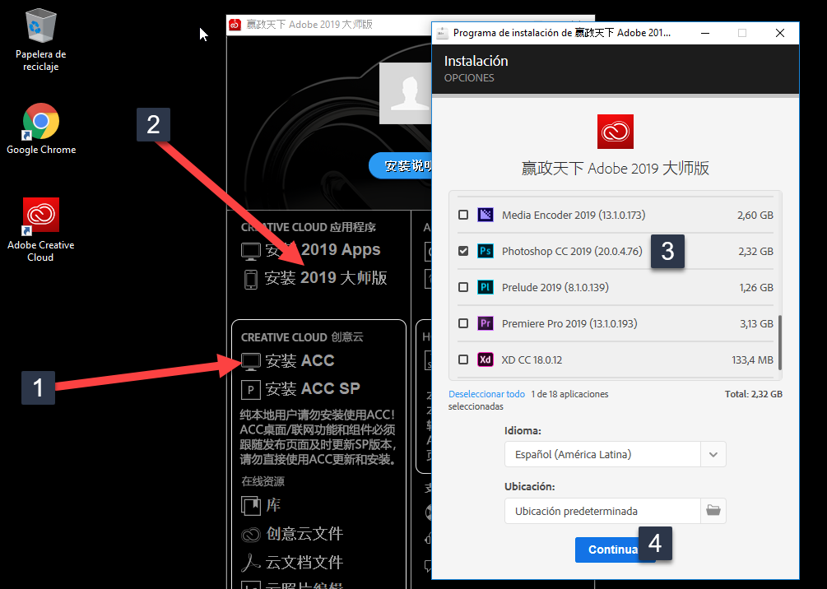Screen dimensions: 827x589
Task: Click the Media Encoder 2019 app icon
Action: pyautogui.click(x=486, y=215)
